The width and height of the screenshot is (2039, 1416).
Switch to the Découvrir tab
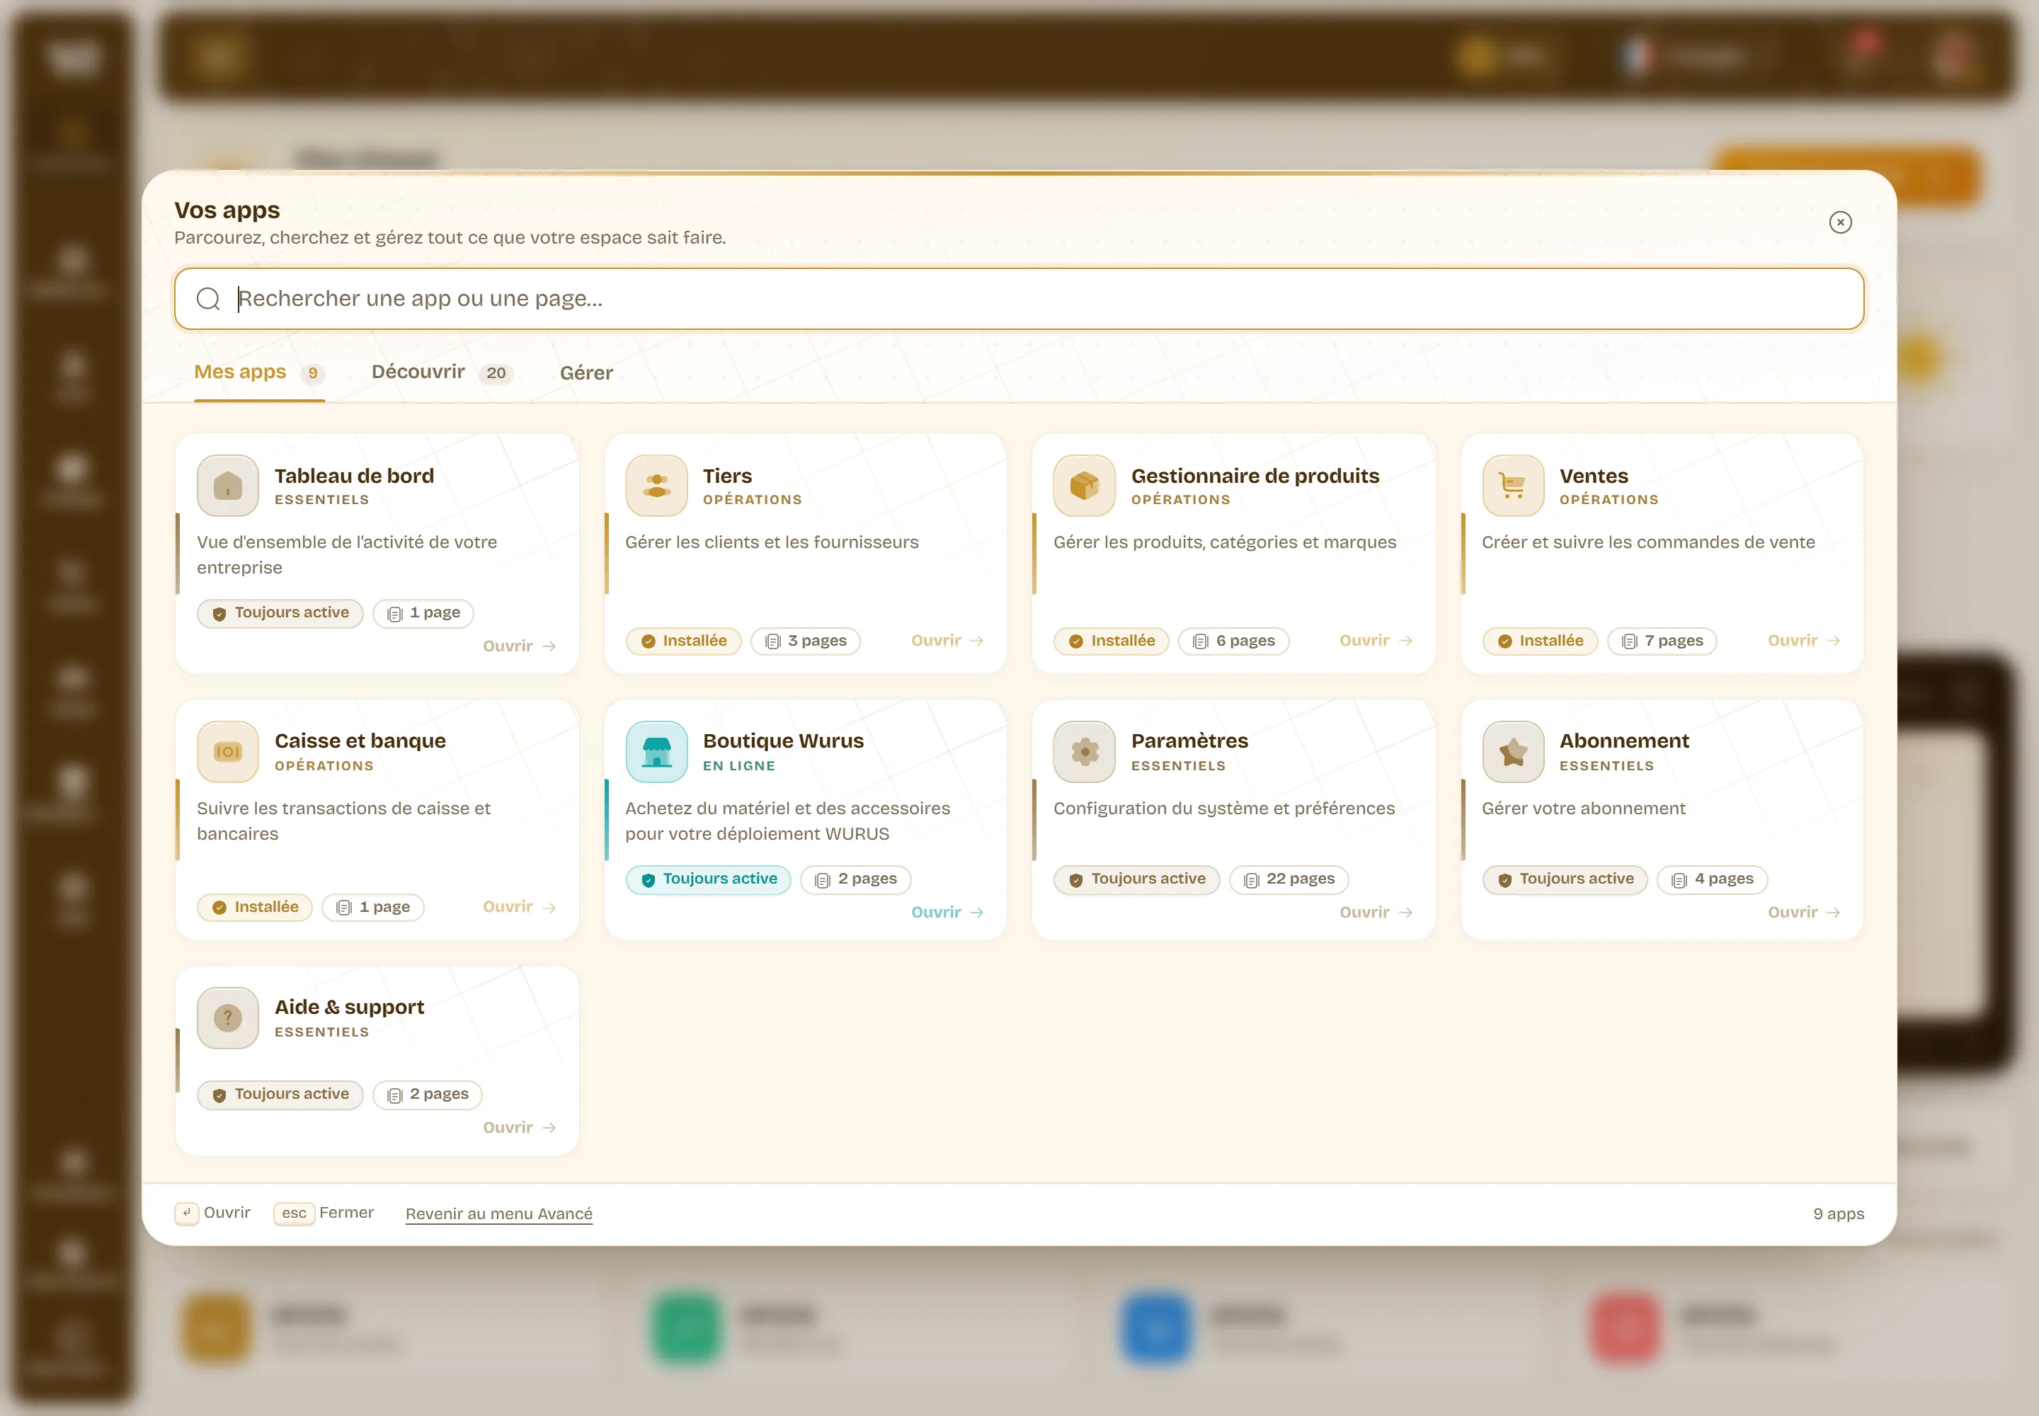442,372
